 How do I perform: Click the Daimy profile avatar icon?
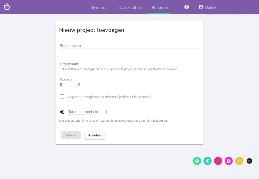[201, 7]
